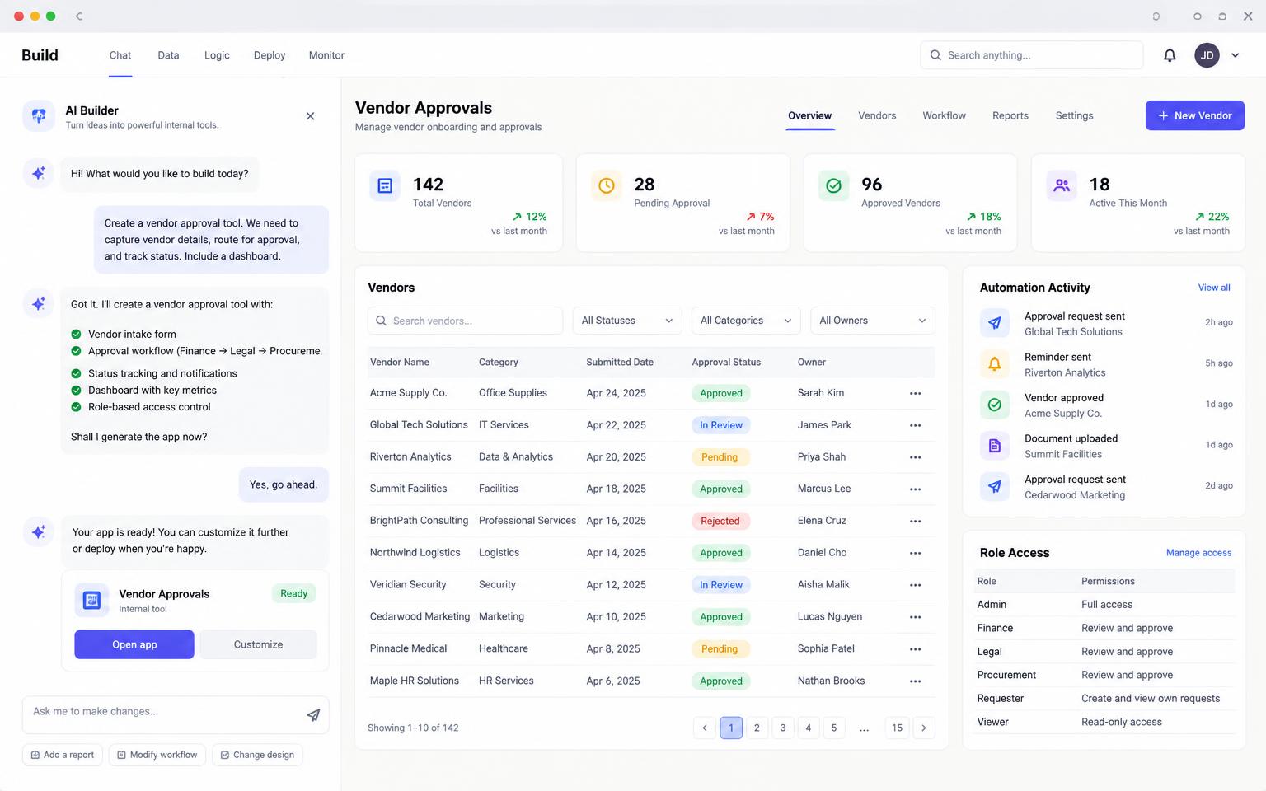Click the Cedarwood Marketing approval request icon
The height and width of the screenshot is (791, 1266).
click(995, 486)
